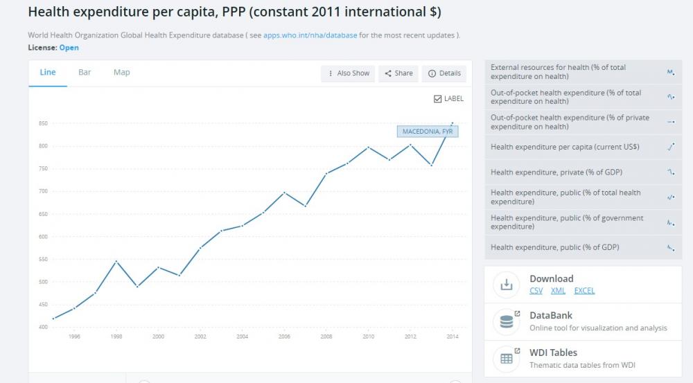Screen dimensions: 693x383
Task: Open the apps.who.int/nha/database link
Action: (310, 35)
